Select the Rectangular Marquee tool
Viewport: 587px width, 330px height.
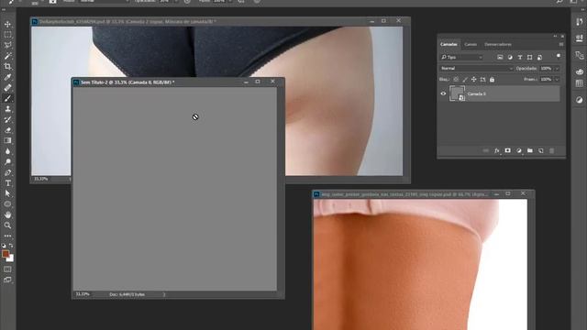(7, 35)
